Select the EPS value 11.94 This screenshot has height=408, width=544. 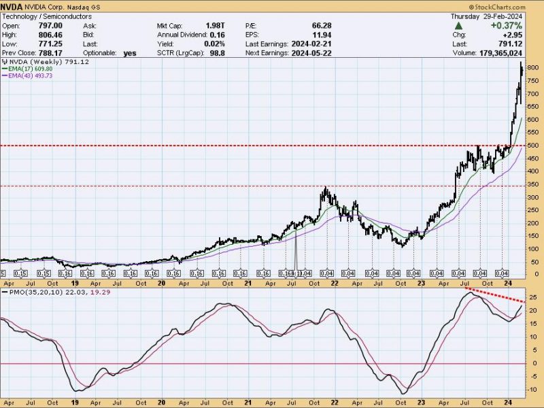pyautogui.click(x=322, y=35)
